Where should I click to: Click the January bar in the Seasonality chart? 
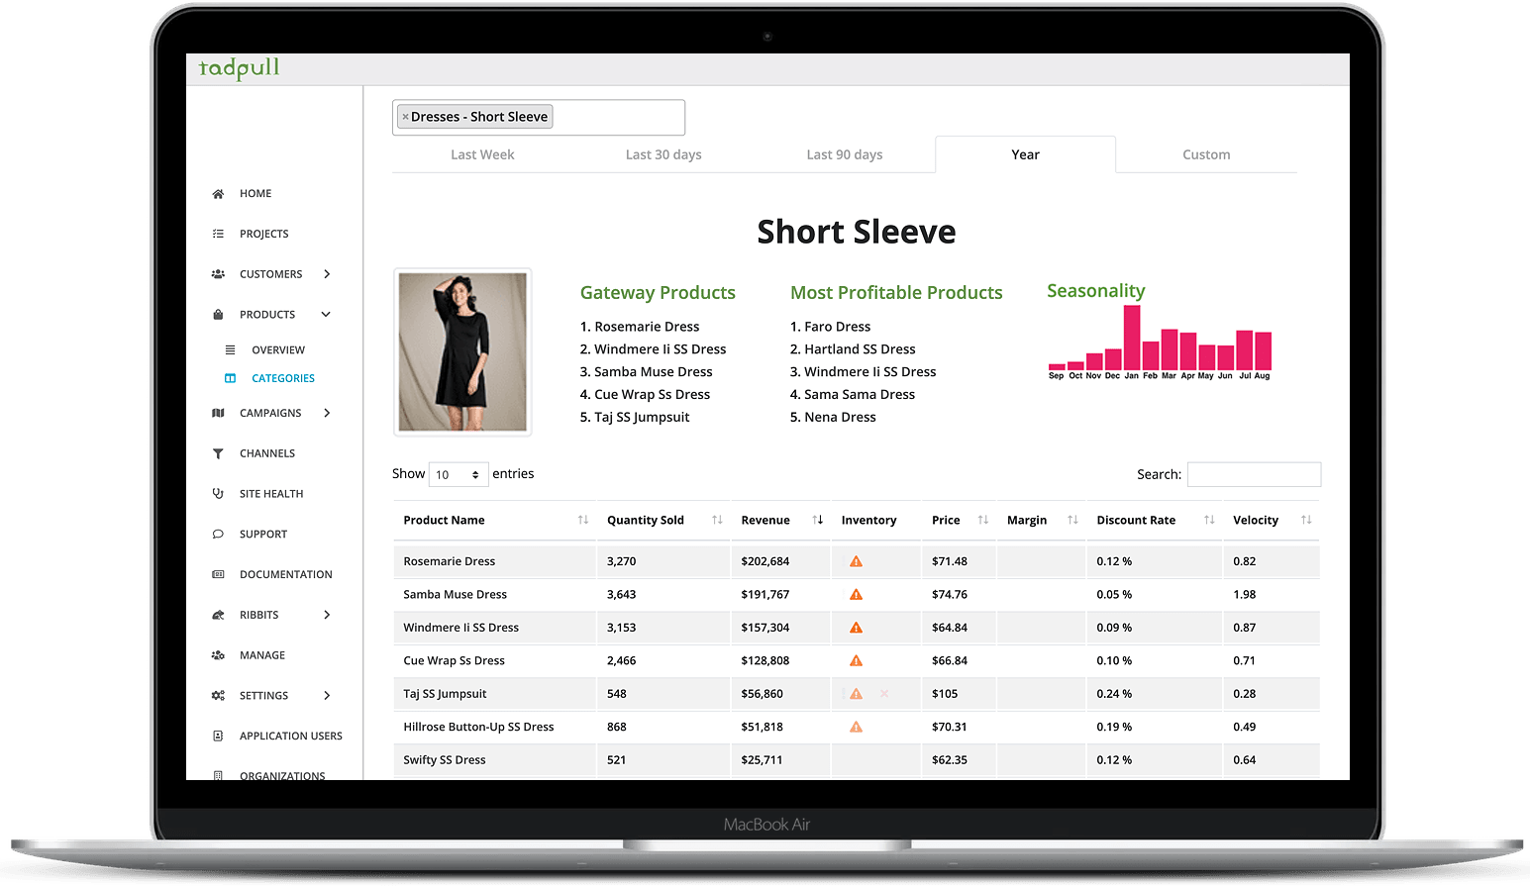coord(1132,337)
